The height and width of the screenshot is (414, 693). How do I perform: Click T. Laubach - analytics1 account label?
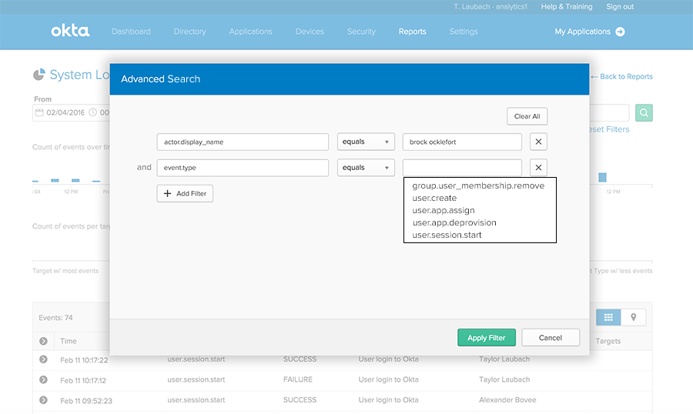click(490, 7)
